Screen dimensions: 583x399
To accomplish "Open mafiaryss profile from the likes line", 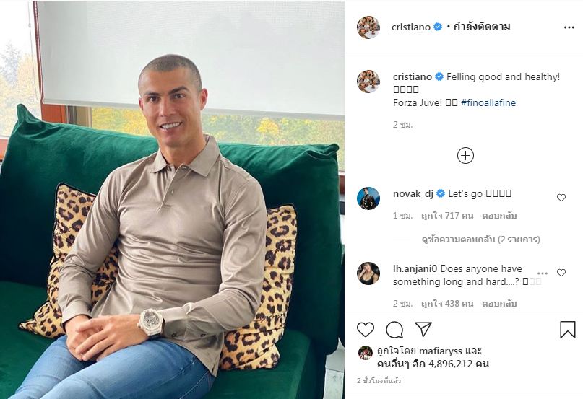I will pyautogui.click(x=440, y=351).
